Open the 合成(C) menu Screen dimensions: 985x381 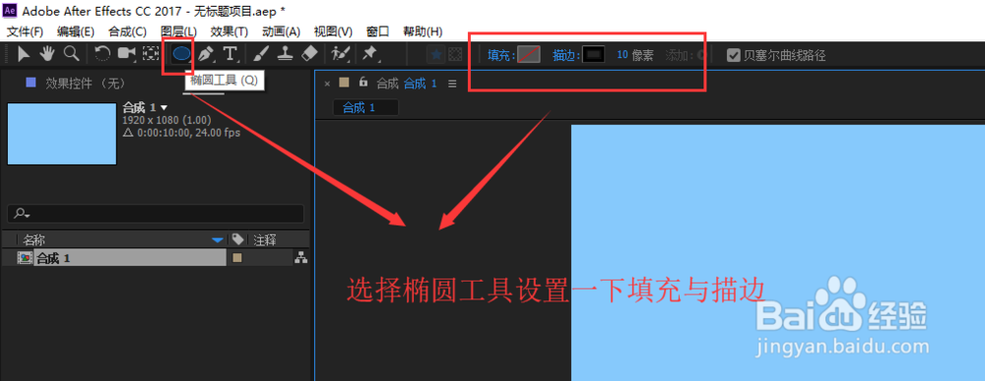127,32
